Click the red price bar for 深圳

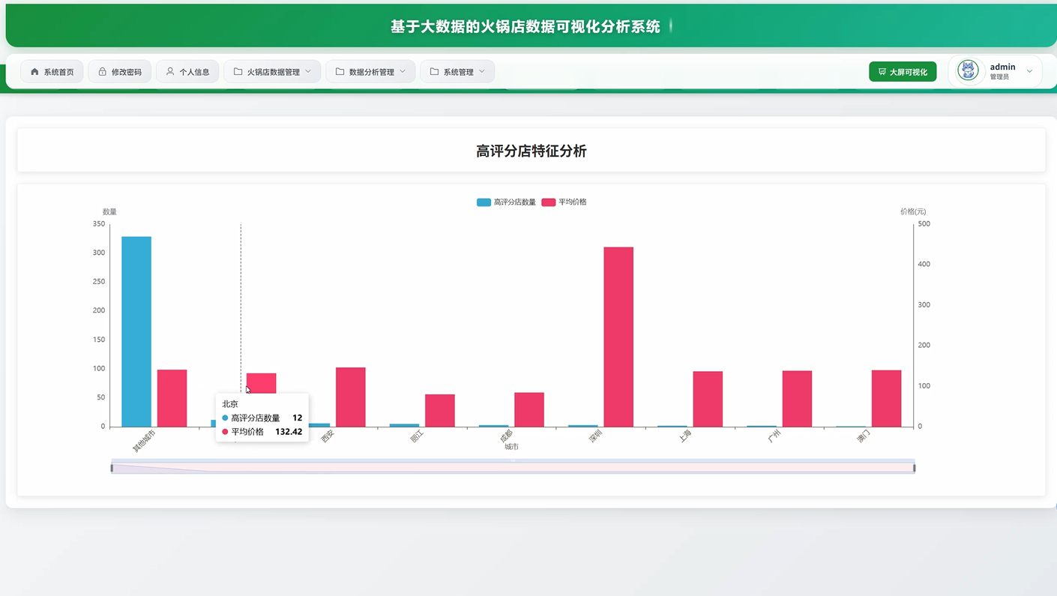(x=618, y=337)
